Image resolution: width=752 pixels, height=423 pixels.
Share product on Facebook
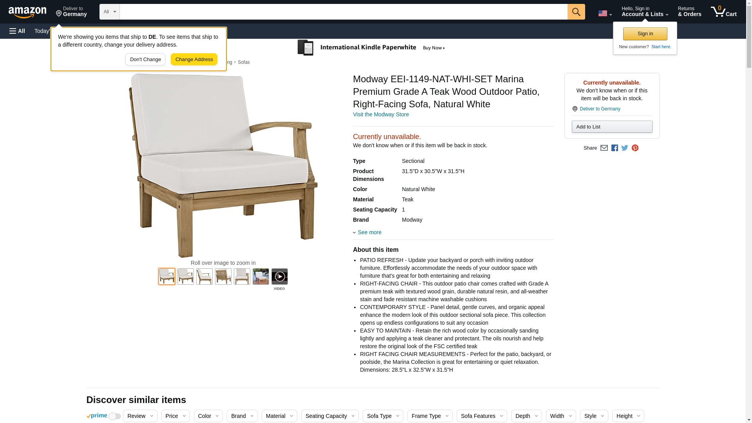(x=615, y=148)
